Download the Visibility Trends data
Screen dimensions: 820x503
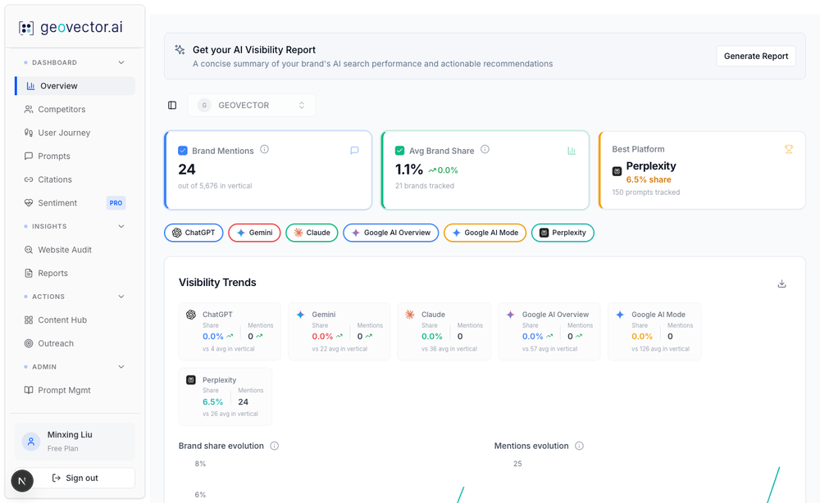pyautogui.click(x=781, y=283)
